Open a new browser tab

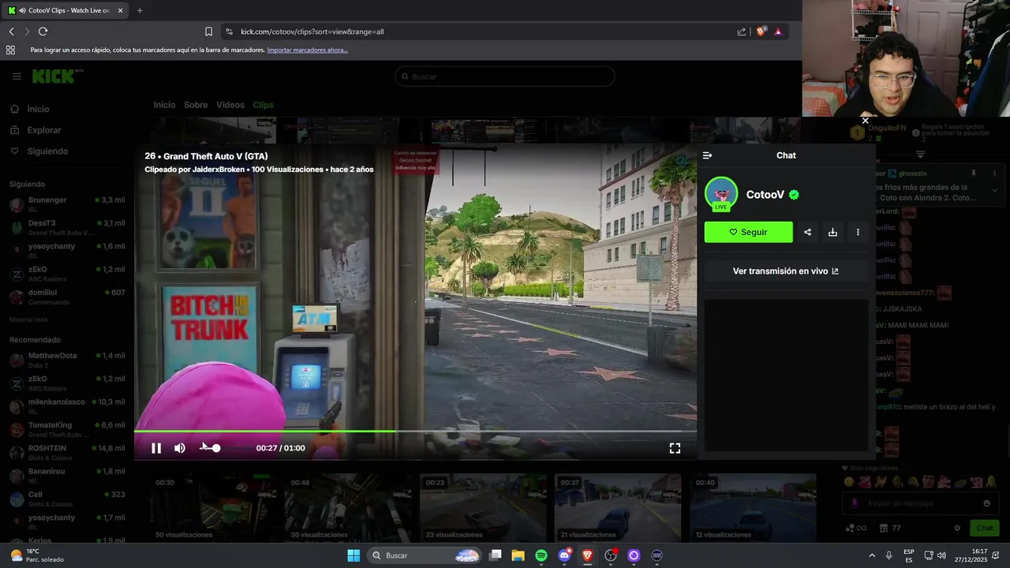[x=140, y=10]
